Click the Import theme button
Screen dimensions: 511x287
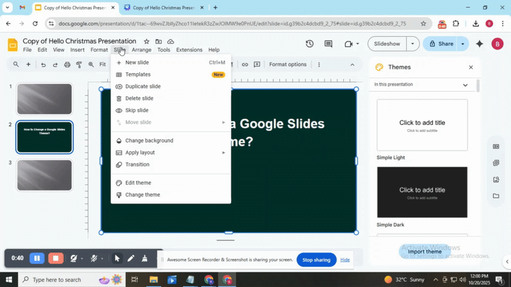point(424,251)
